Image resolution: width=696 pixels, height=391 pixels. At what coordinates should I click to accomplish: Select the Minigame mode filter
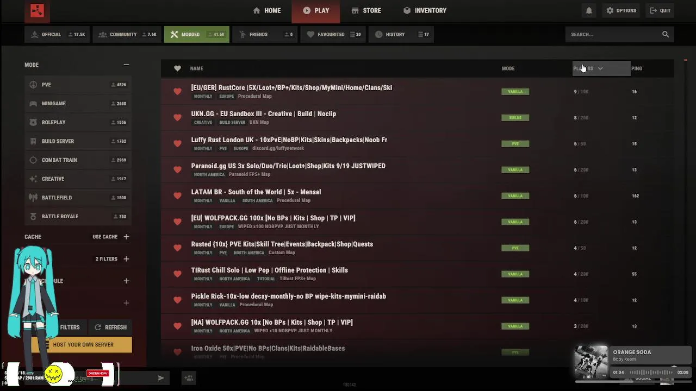pos(78,103)
